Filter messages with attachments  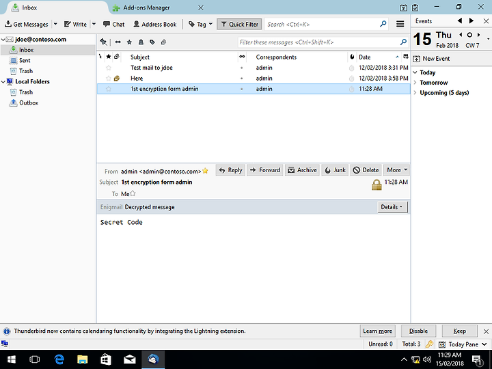click(163, 42)
